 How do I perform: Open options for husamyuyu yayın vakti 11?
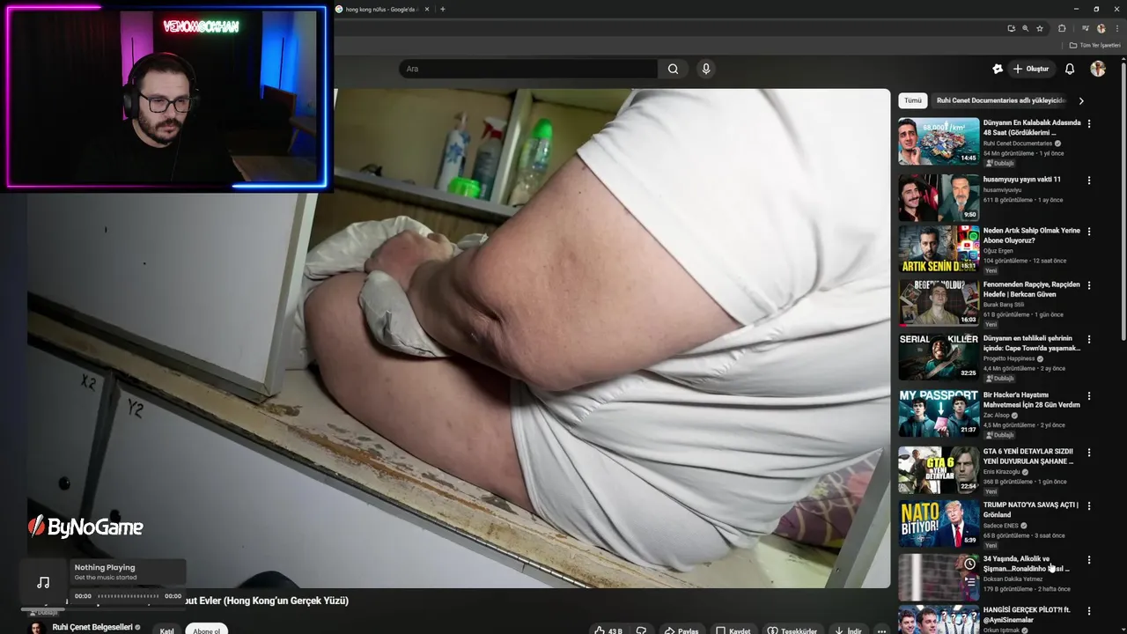point(1089,181)
